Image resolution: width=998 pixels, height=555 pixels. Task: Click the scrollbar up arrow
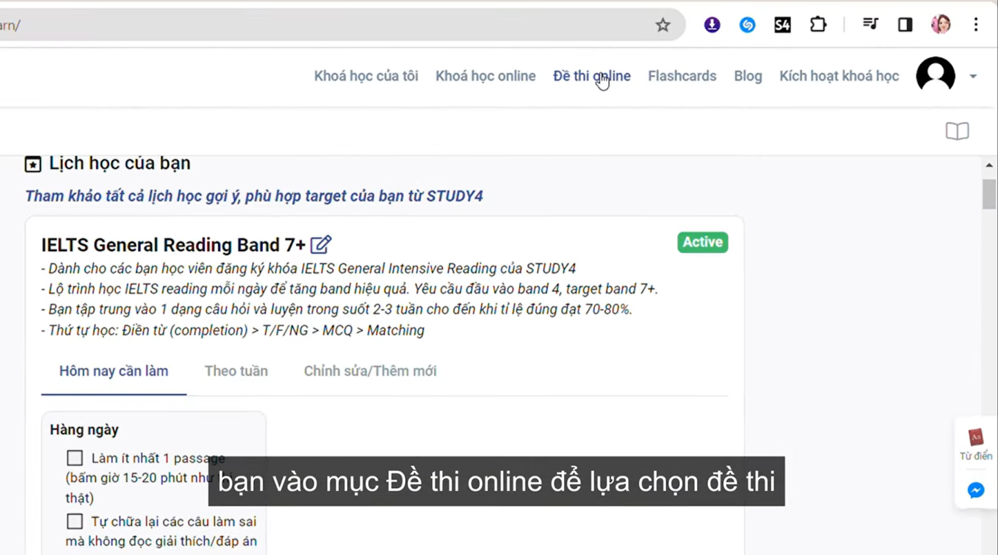coord(989,165)
